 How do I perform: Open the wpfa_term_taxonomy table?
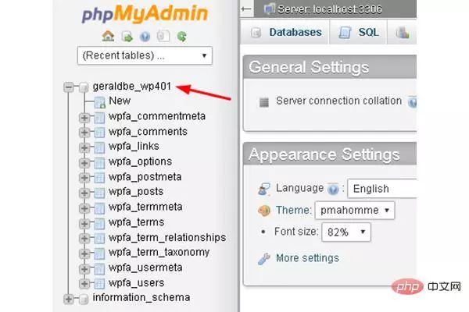pos(159,253)
